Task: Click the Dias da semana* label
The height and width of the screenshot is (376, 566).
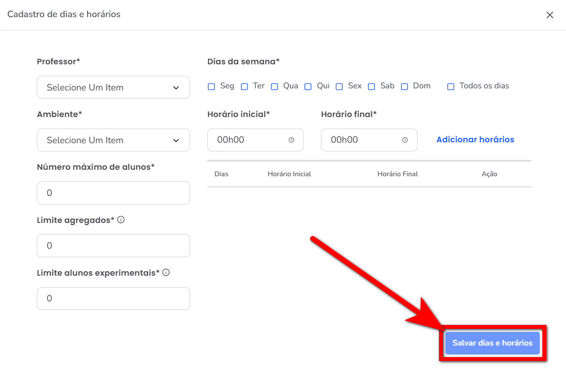Action: click(243, 62)
